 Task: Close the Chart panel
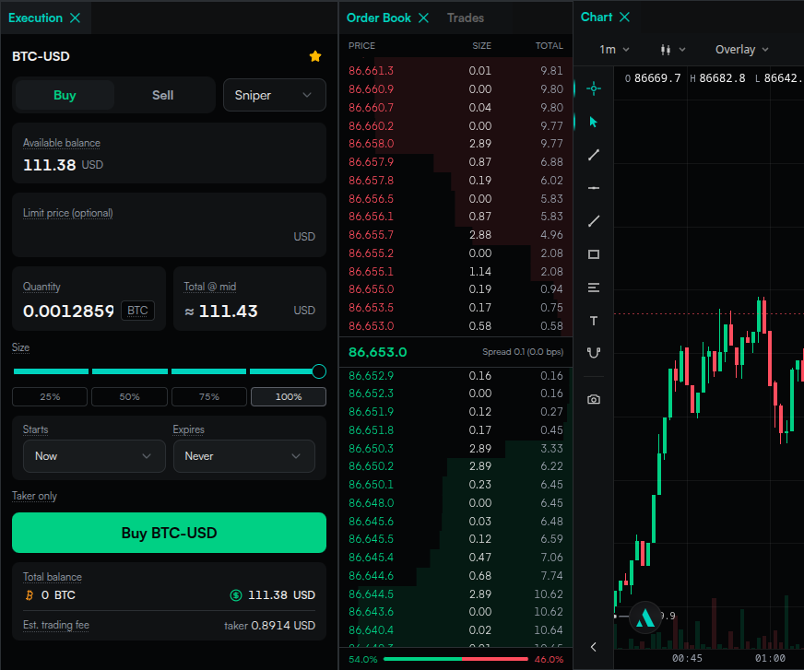coord(624,17)
